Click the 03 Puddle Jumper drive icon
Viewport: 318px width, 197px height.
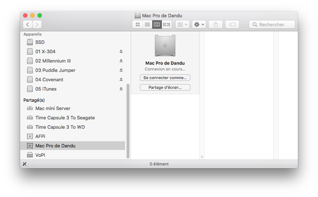coord(30,70)
